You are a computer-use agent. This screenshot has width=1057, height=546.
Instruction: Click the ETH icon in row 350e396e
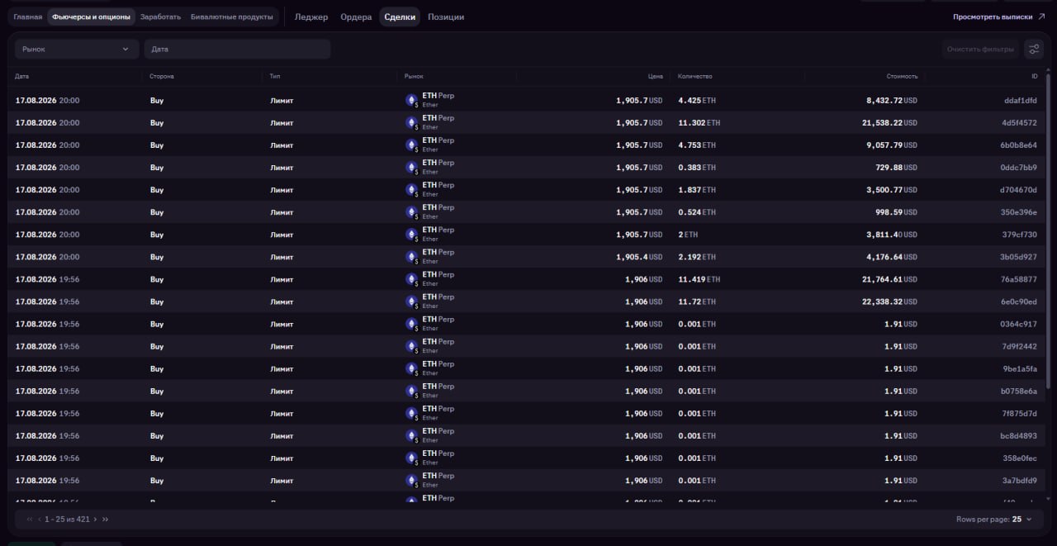[x=411, y=212]
